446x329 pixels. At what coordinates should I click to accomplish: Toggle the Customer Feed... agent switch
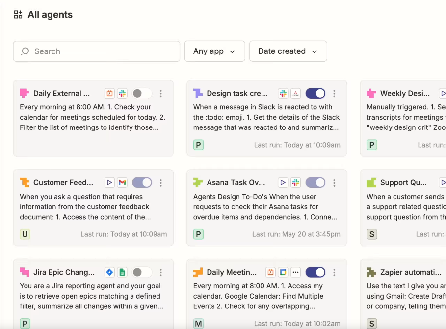click(142, 182)
